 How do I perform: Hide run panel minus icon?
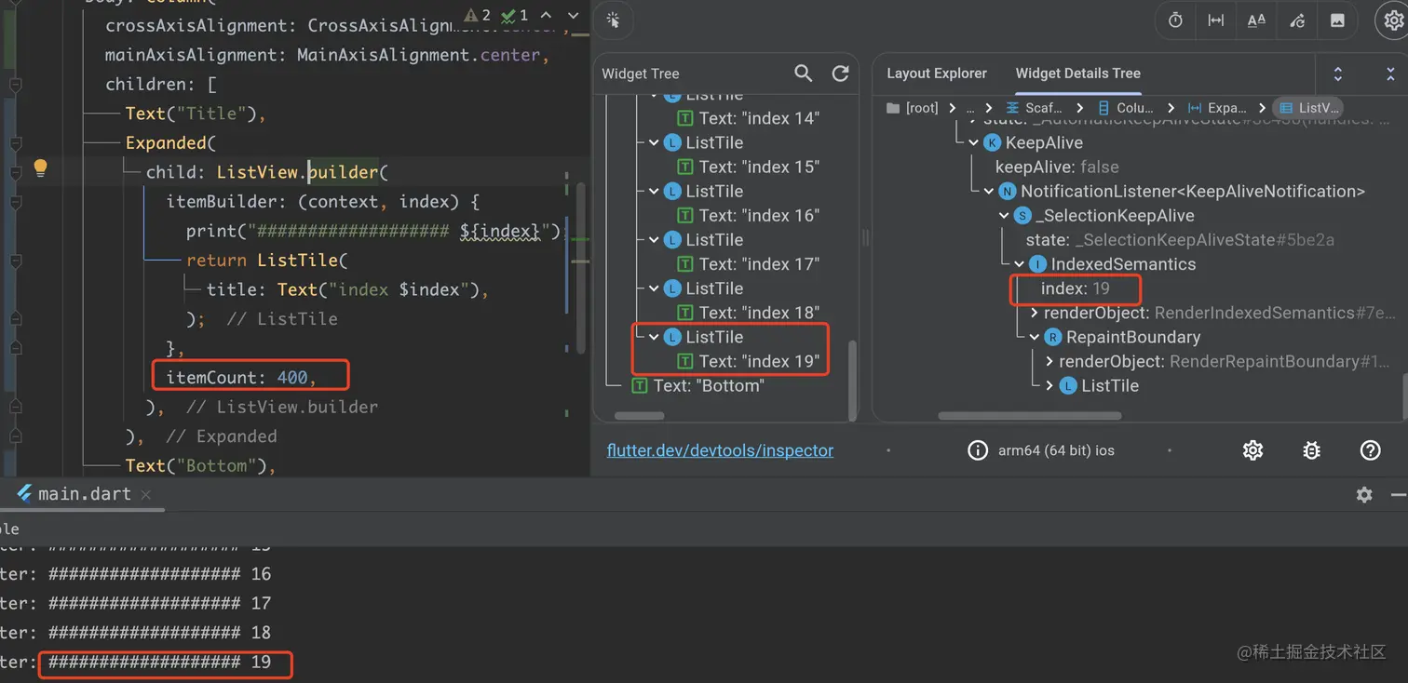click(1398, 495)
